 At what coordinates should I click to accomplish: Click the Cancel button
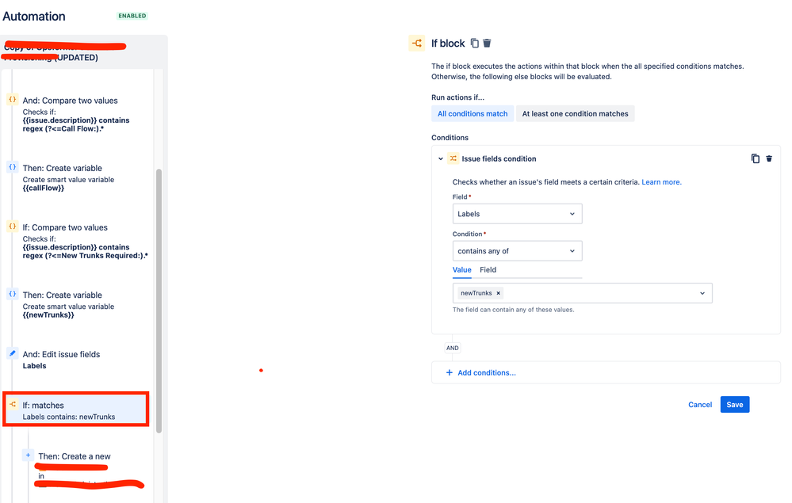click(700, 405)
